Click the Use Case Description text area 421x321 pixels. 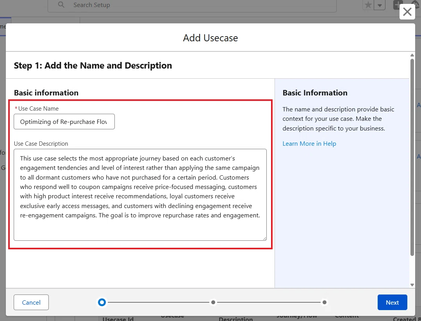pyautogui.click(x=140, y=195)
